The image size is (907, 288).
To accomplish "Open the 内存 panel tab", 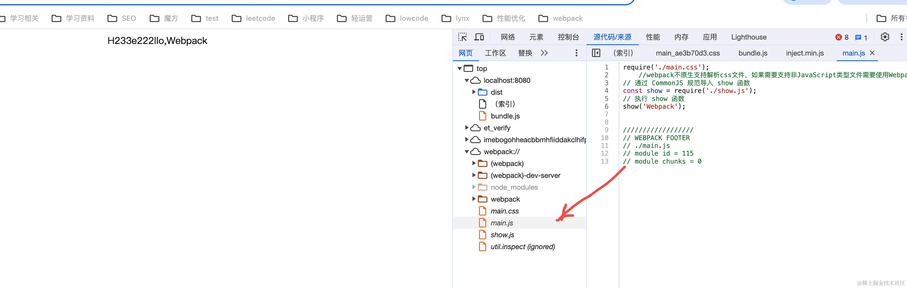I will [681, 37].
